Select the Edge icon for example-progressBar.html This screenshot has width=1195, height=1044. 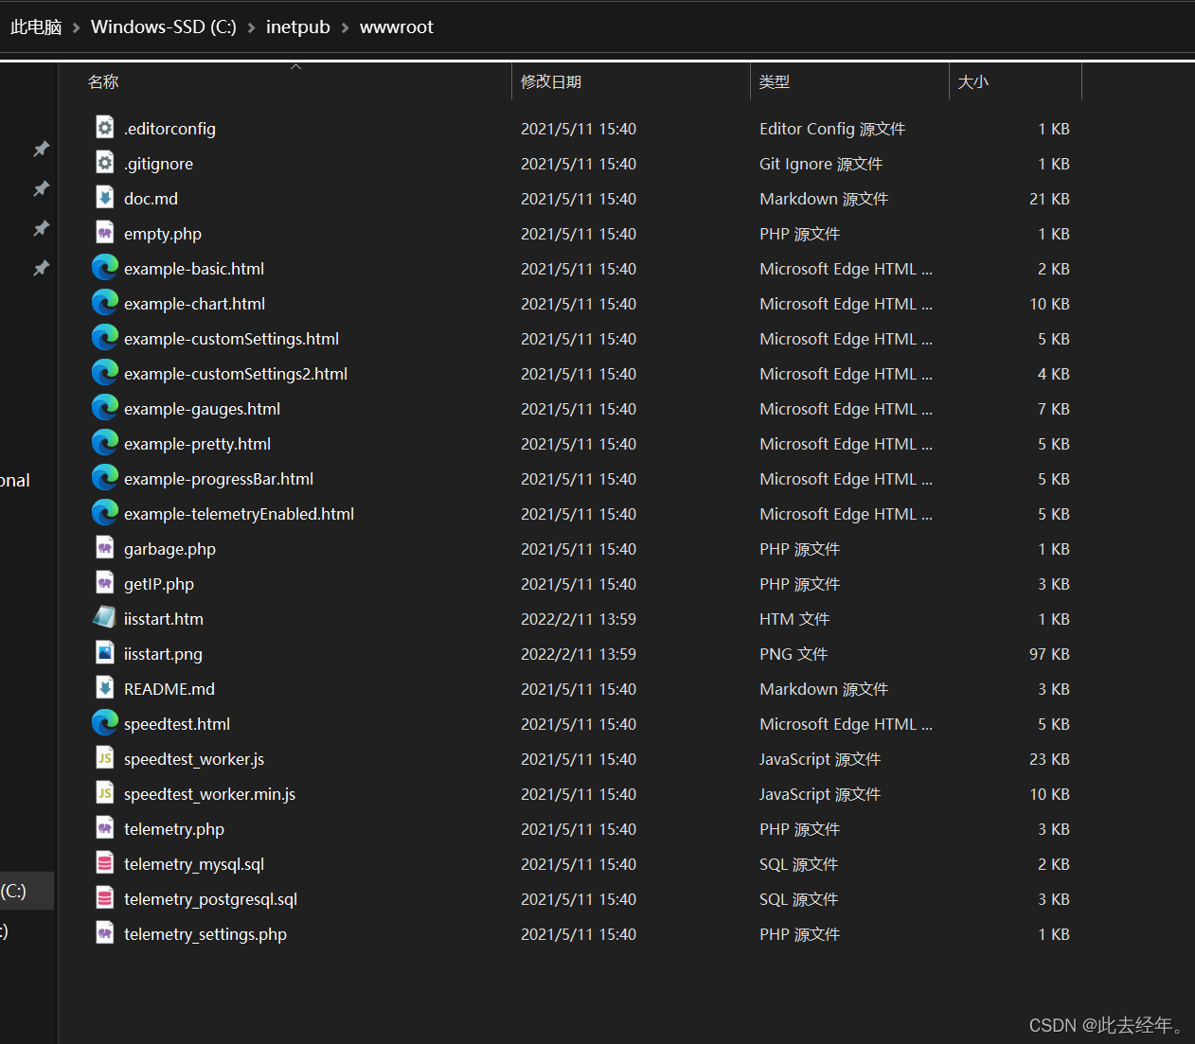pos(105,478)
